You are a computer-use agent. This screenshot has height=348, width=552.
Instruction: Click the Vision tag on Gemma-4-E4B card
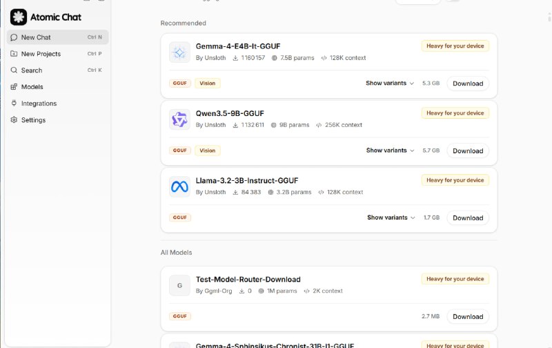(208, 83)
